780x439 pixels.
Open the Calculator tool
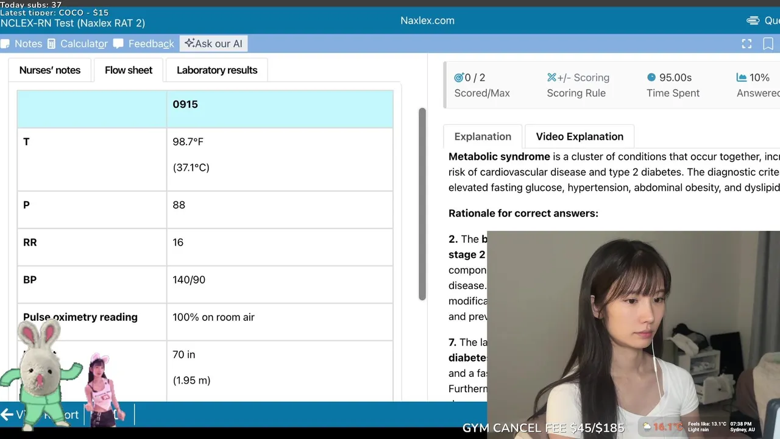tap(77, 44)
